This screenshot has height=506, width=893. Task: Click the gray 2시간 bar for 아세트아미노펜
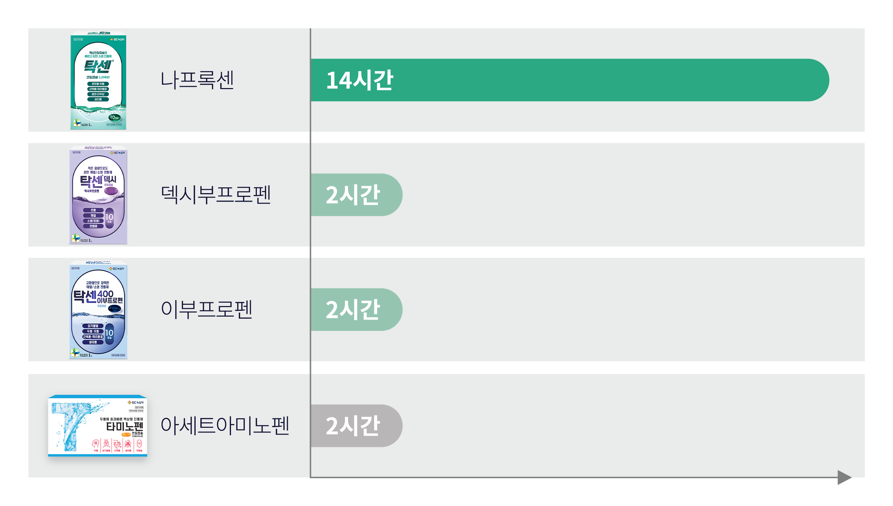tap(355, 425)
